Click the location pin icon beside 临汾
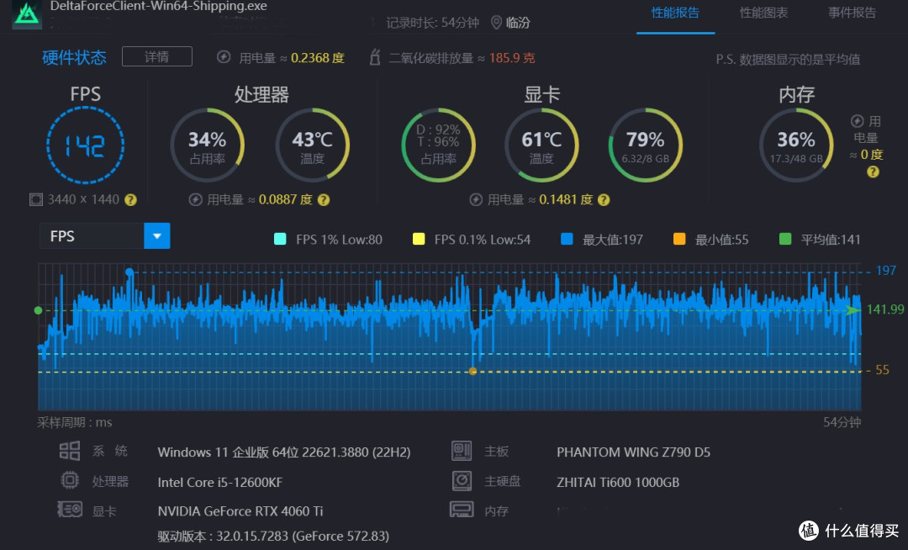This screenshot has width=908, height=550. 496,23
